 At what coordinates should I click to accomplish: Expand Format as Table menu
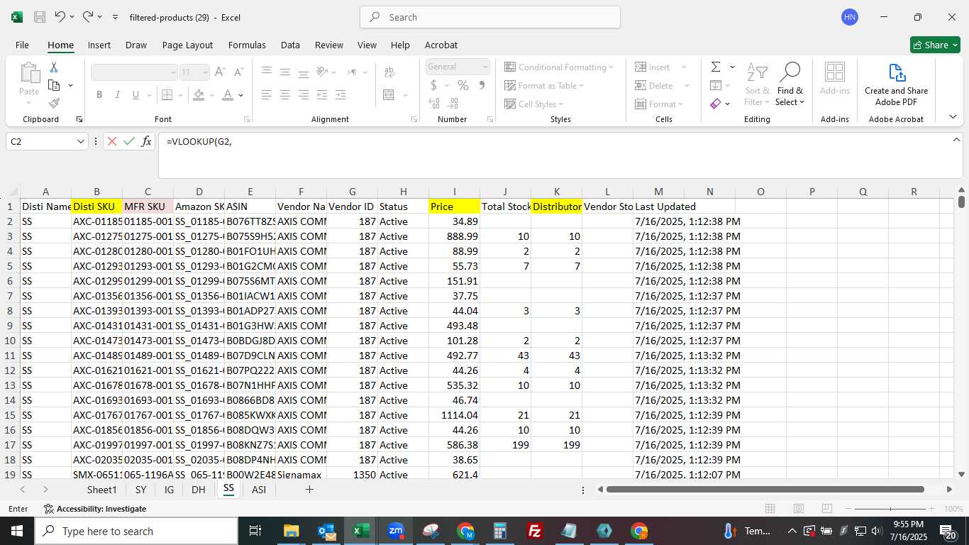tap(544, 85)
